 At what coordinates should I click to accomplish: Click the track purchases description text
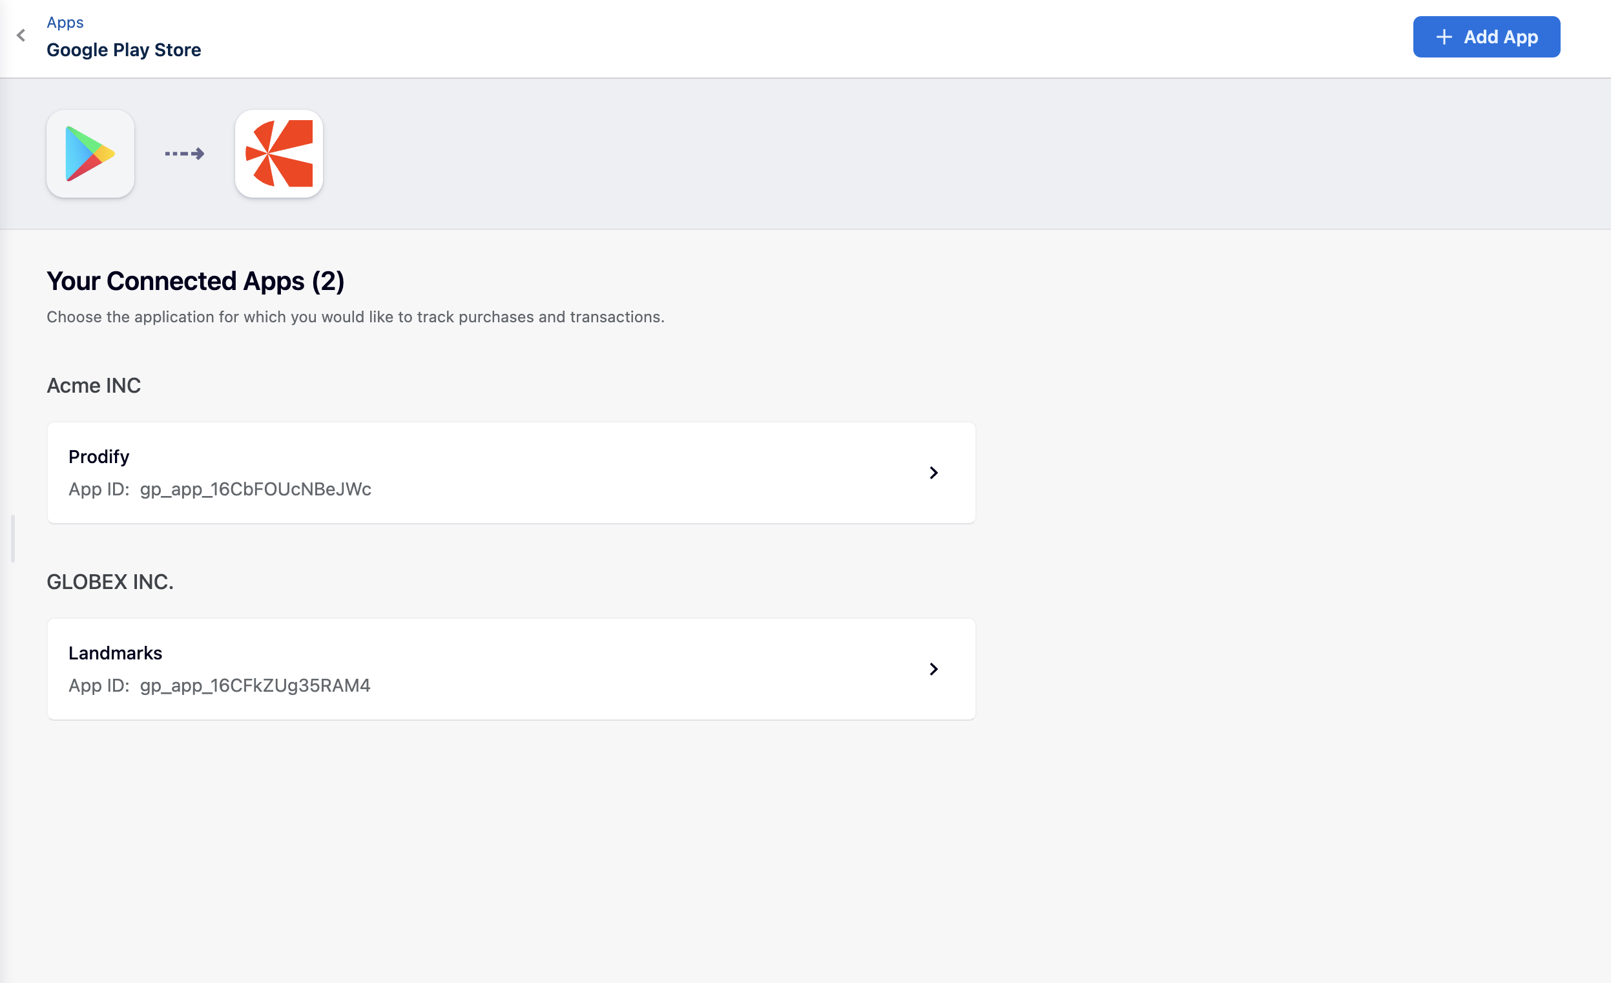pyautogui.click(x=355, y=317)
